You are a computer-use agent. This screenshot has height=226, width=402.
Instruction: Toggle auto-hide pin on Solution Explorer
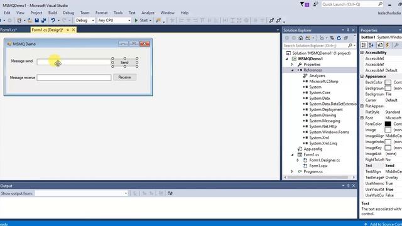[x=348, y=30]
